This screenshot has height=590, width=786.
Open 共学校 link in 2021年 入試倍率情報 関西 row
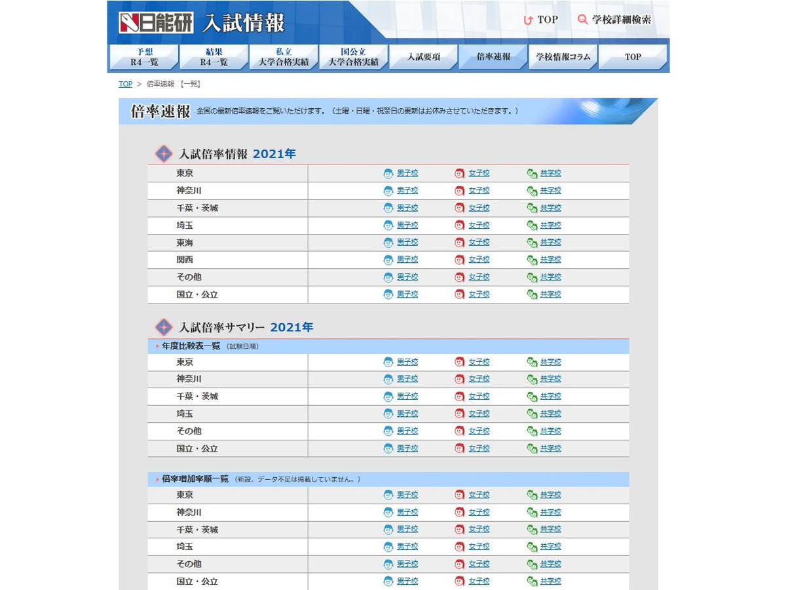click(x=551, y=260)
